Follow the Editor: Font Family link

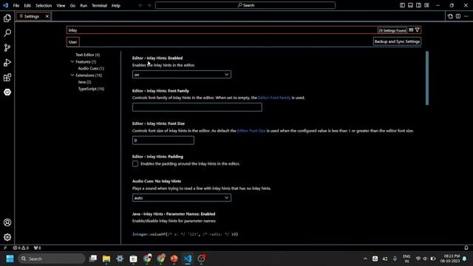coord(274,98)
